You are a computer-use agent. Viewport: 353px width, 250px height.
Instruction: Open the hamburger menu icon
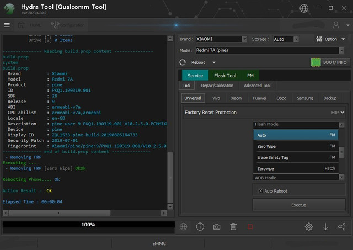[x=7, y=25]
